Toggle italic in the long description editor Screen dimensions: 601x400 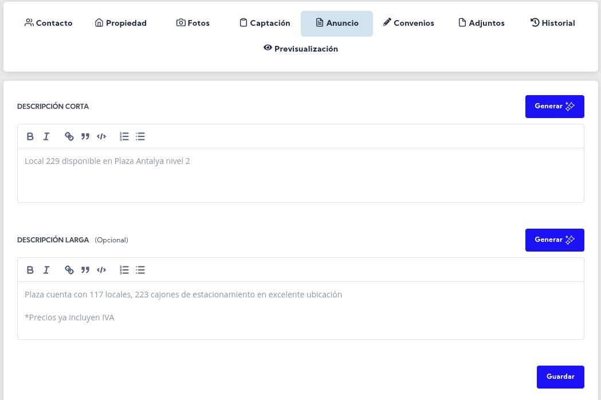coord(46,270)
